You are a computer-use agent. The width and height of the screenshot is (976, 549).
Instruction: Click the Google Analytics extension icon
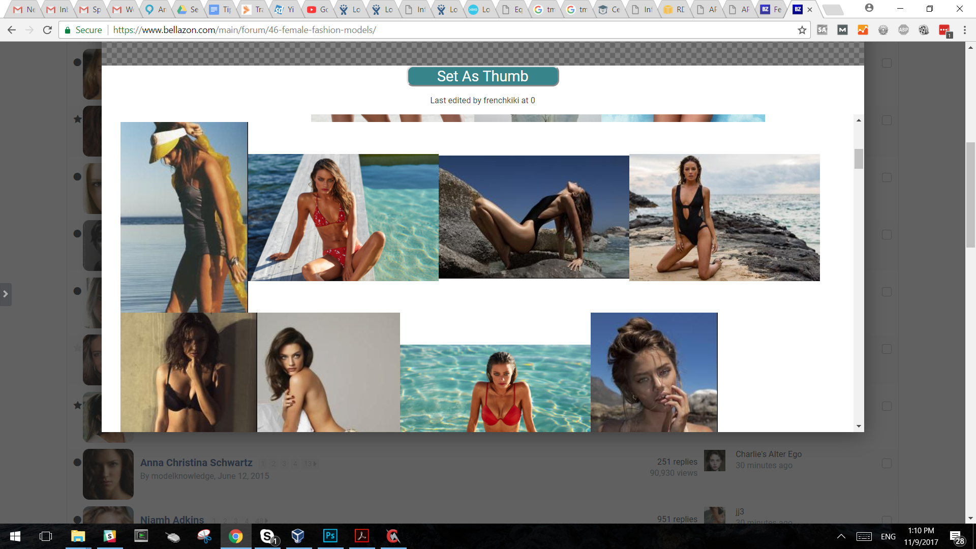863,30
